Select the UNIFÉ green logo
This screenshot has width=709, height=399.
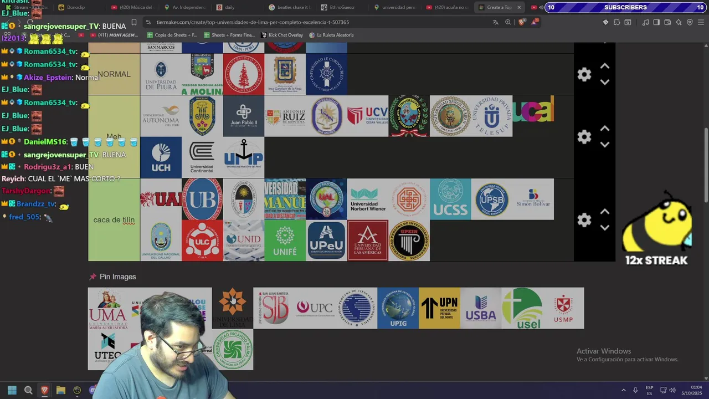pyautogui.click(x=285, y=241)
